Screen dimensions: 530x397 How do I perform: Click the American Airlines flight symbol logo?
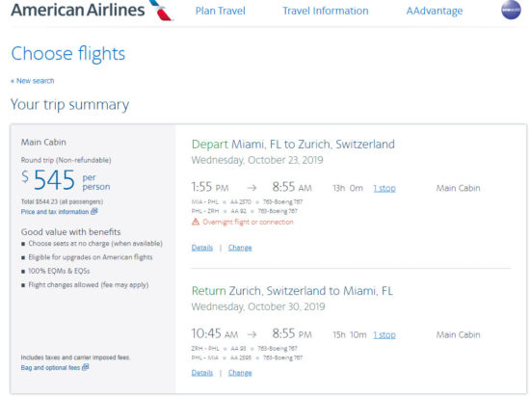click(161, 11)
